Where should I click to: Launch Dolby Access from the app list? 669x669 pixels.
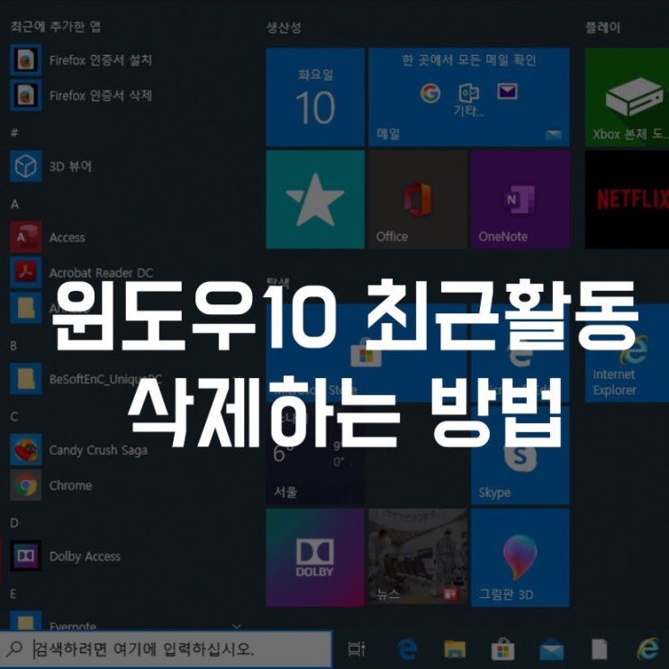click(65, 556)
